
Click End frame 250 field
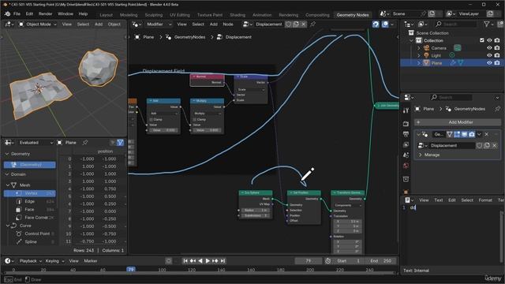pyautogui.click(x=380, y=261)
